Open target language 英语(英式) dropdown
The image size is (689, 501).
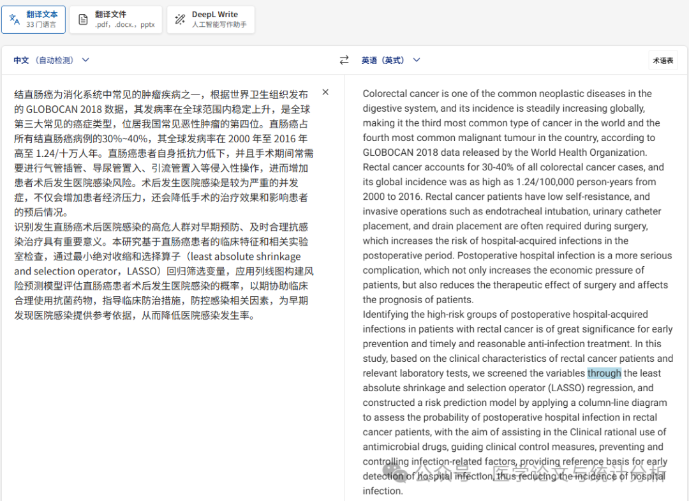(390, 60)
